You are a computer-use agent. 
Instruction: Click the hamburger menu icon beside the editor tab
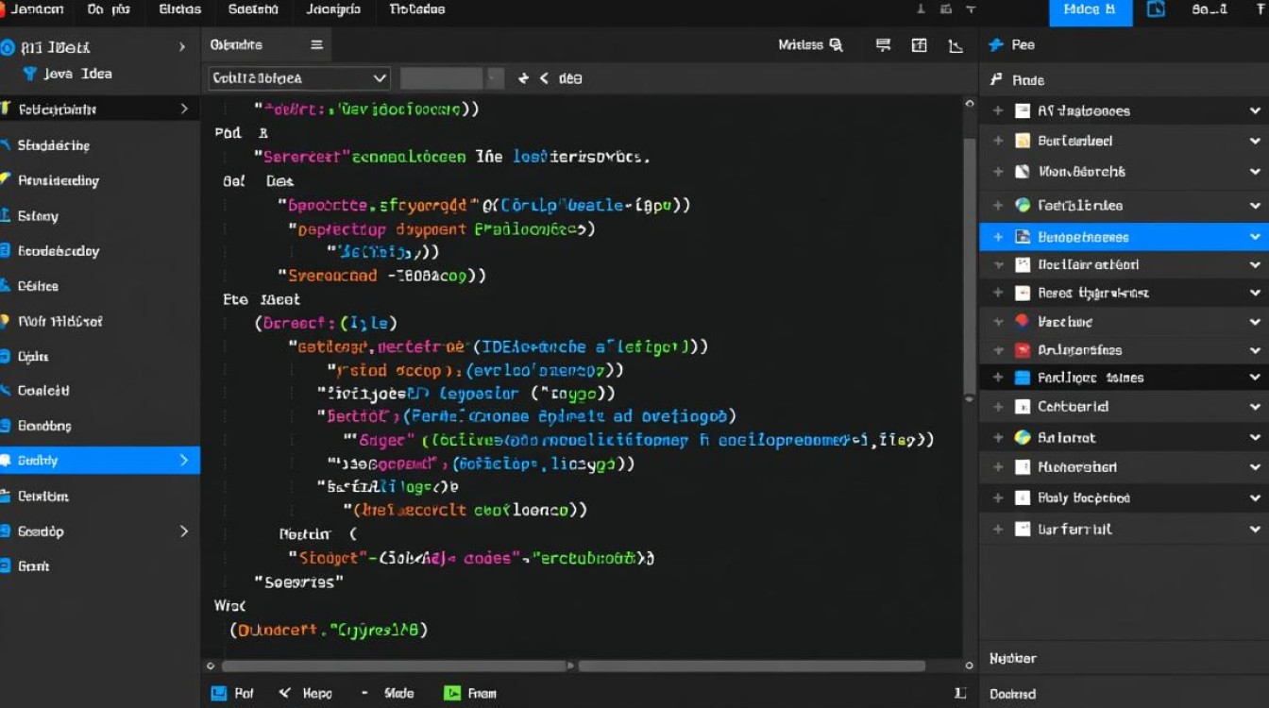click(x=317, y=45)
